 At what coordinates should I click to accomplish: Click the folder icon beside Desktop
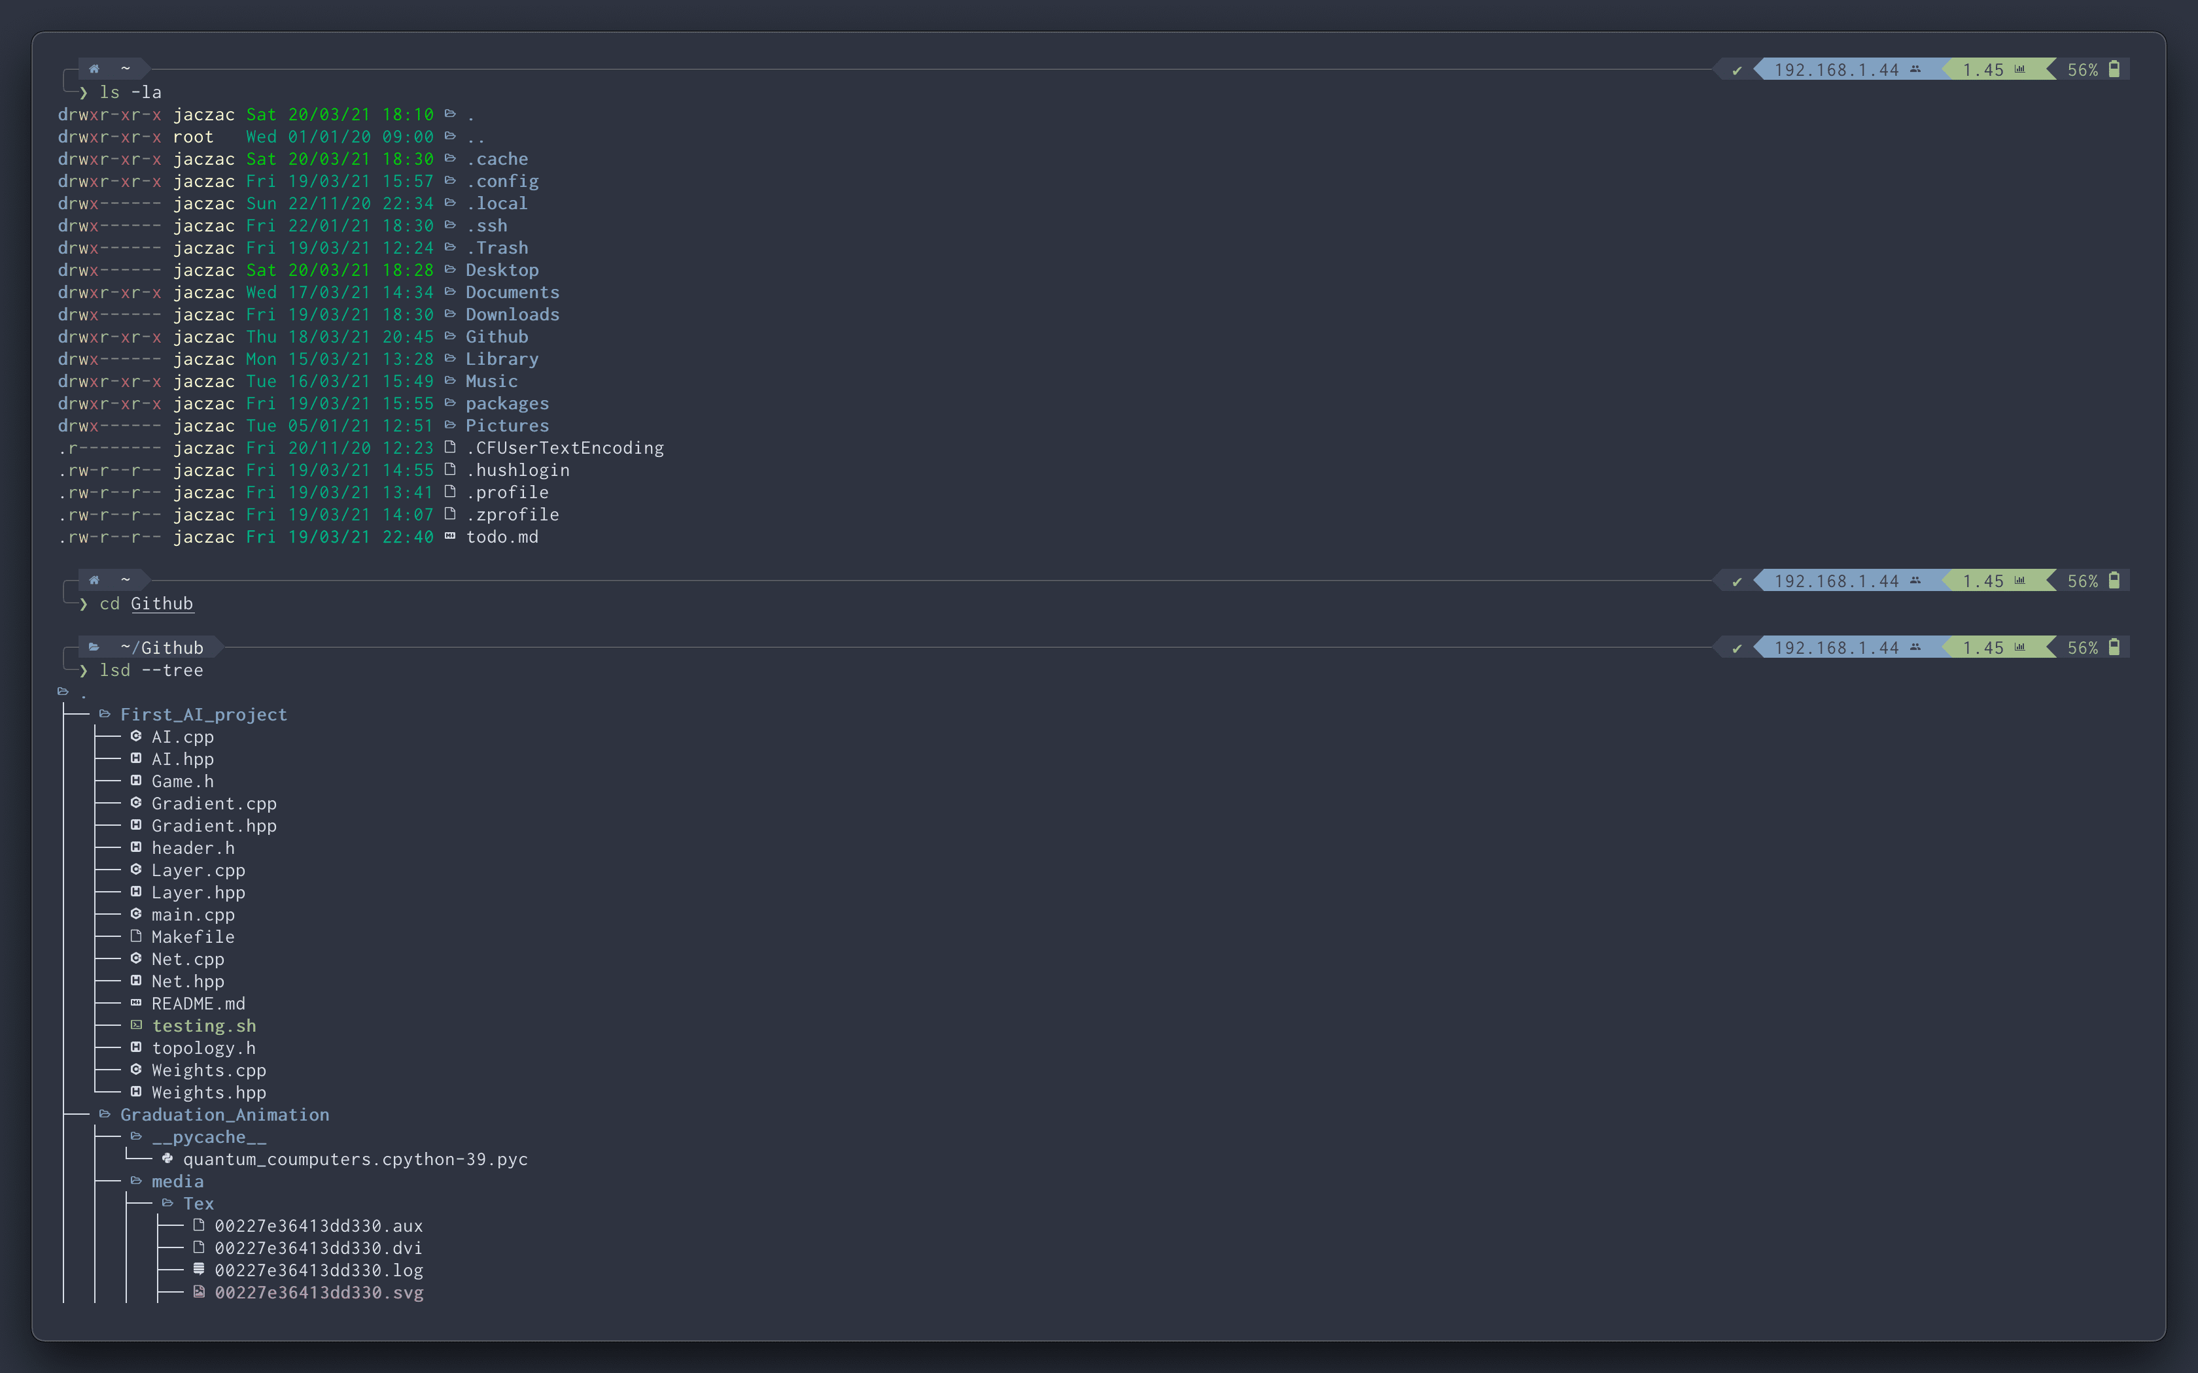(449, 269)
